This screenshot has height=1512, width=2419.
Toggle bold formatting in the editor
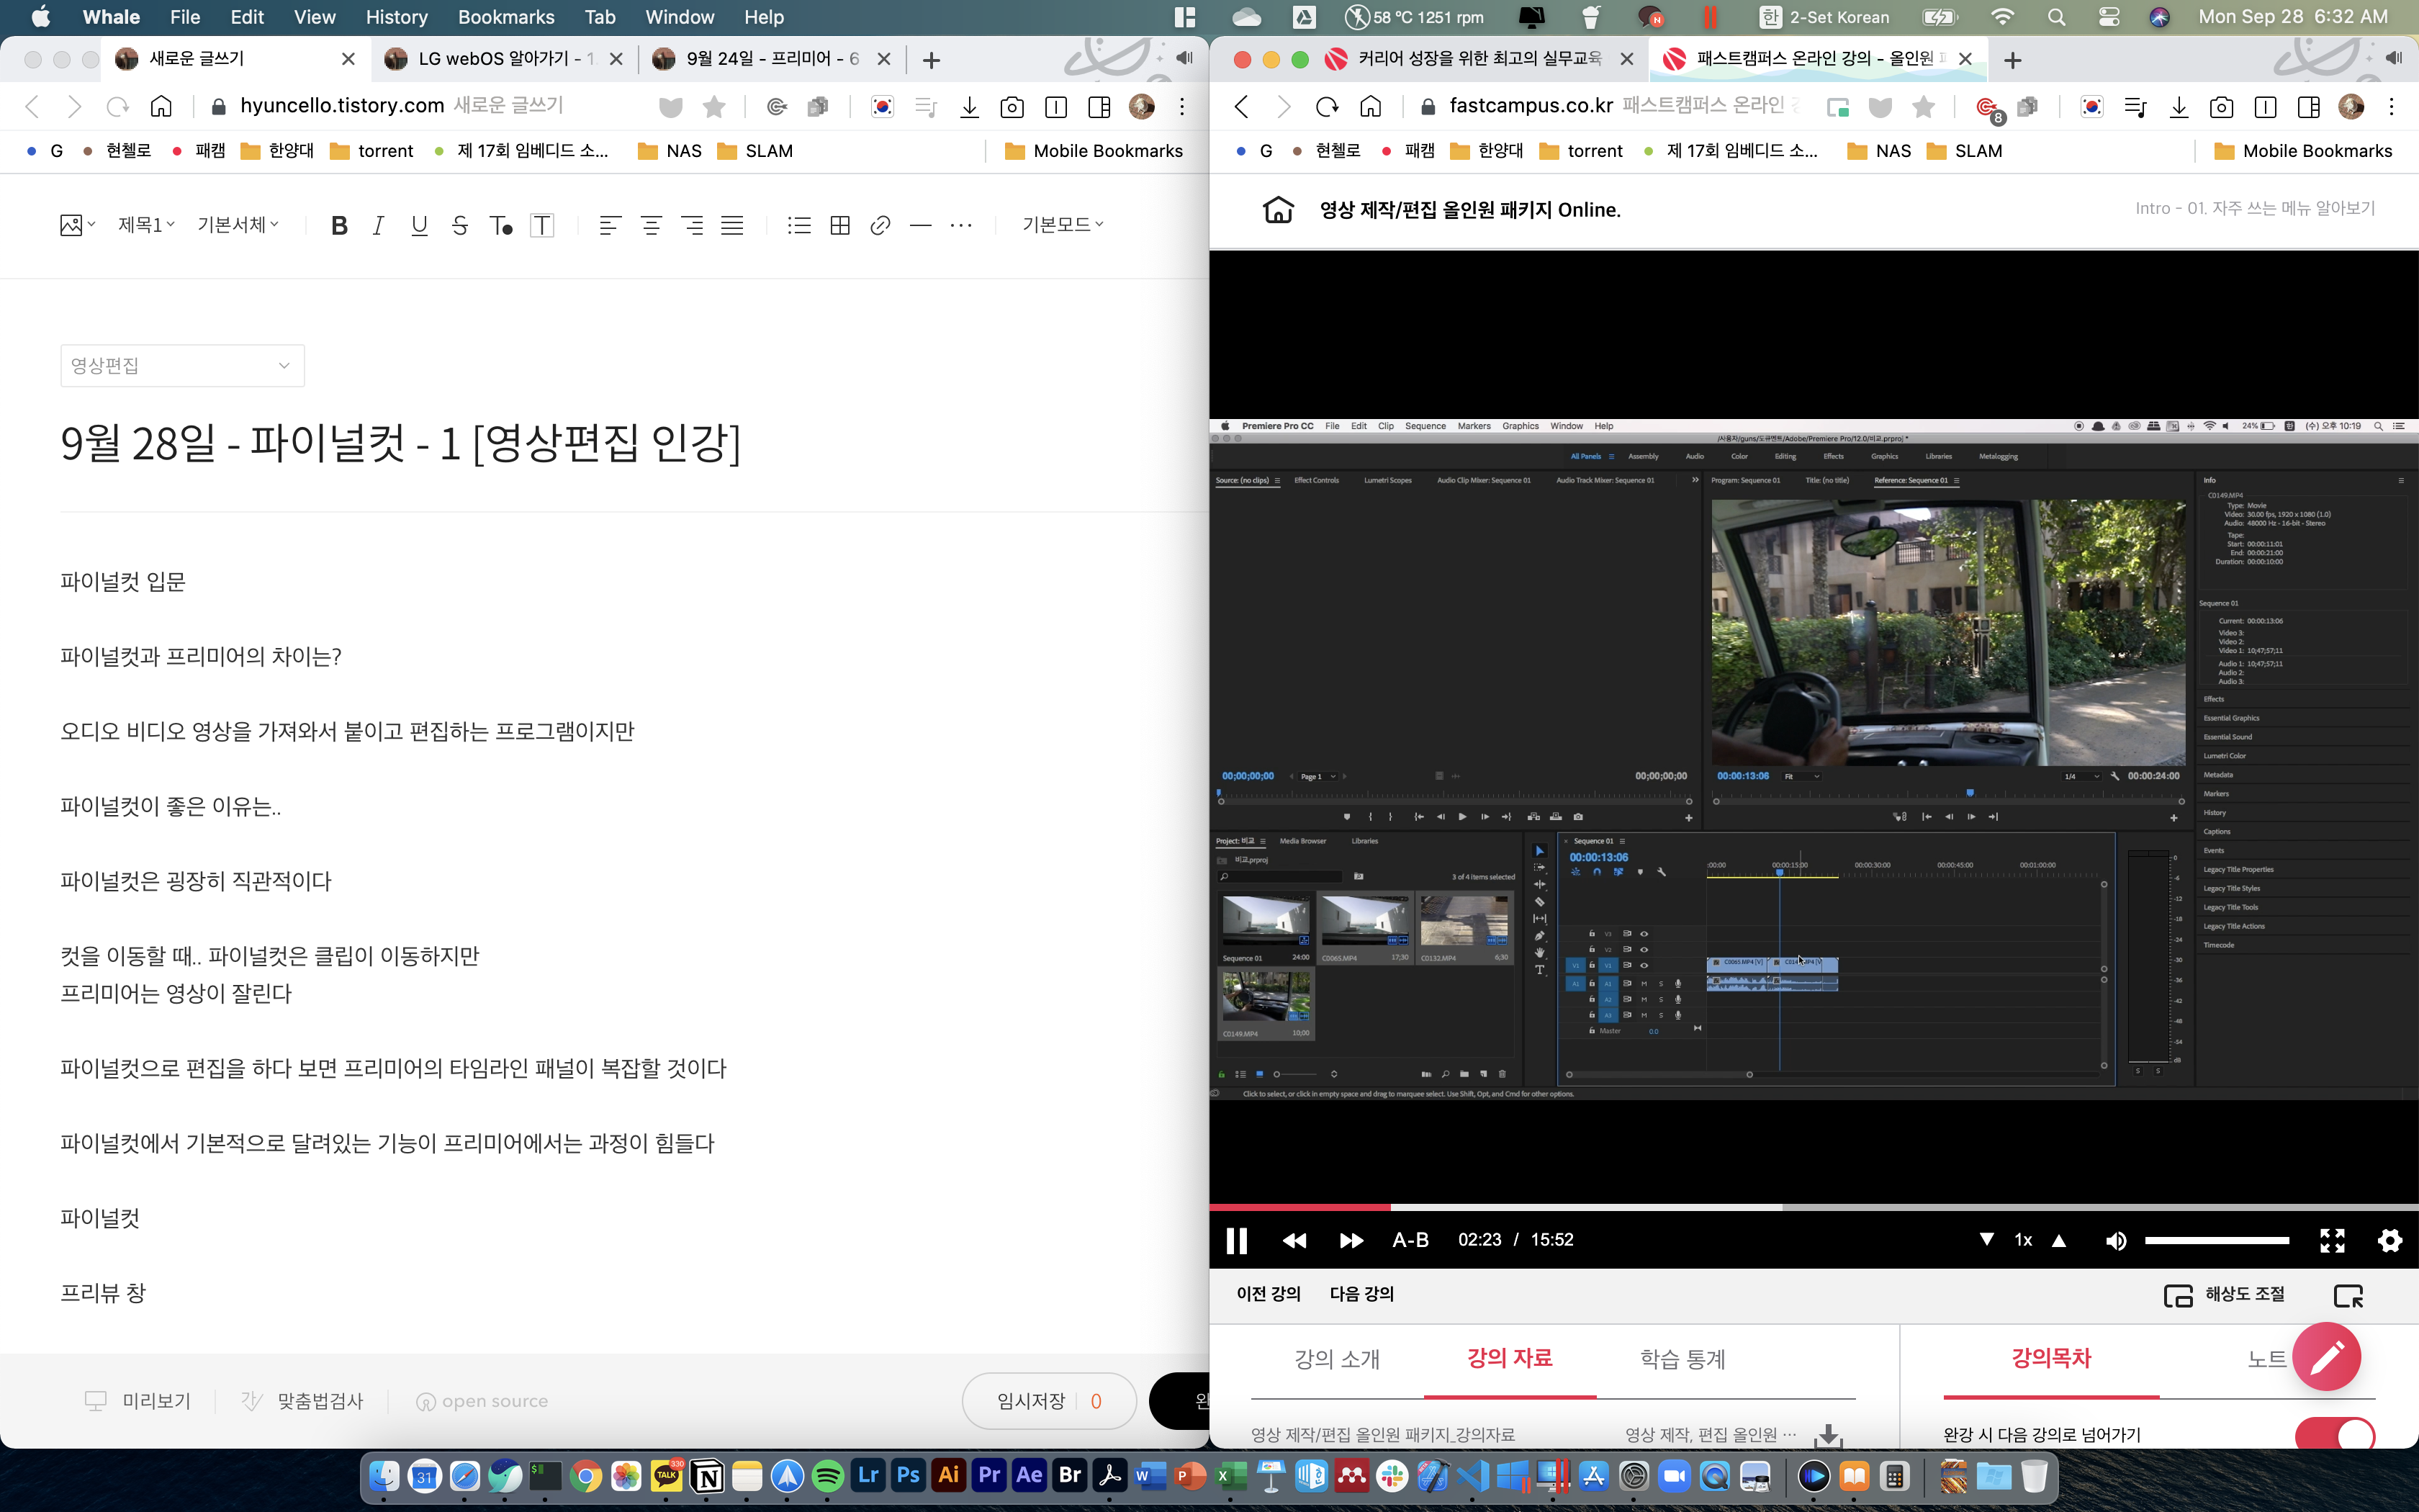click(x=339, y=225)
